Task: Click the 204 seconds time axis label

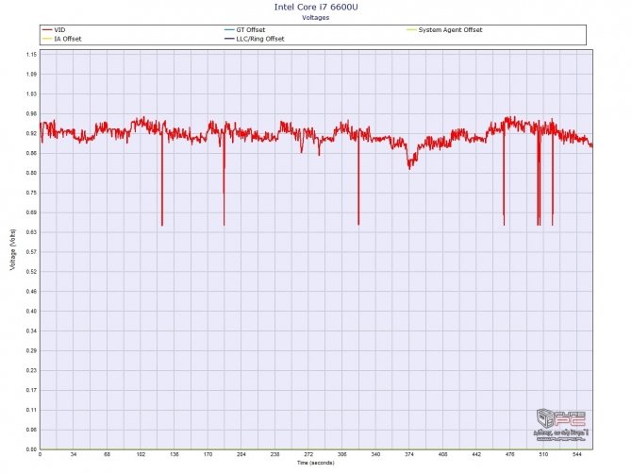Action: click(241, 454)
